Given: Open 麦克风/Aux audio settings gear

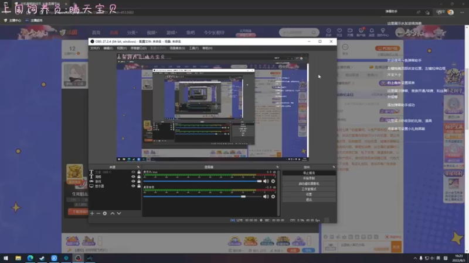Looking at the screenshot, I should [273, 181].
